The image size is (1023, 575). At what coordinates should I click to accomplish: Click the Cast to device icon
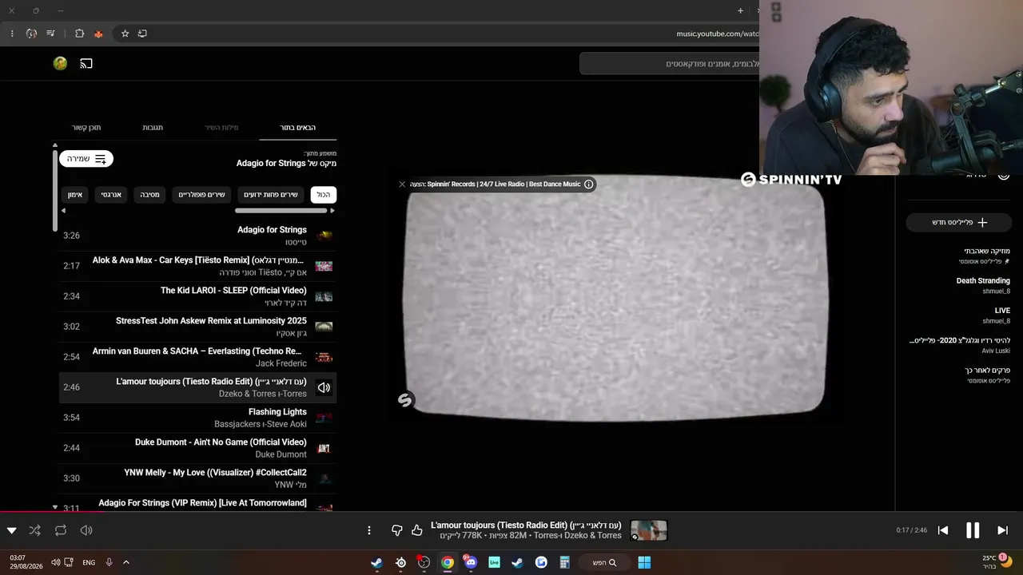[86, 63]
